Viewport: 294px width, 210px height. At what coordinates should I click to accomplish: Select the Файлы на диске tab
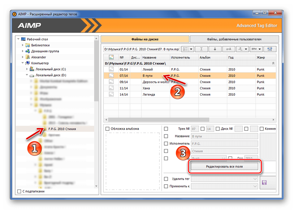[x=145, y=39]
